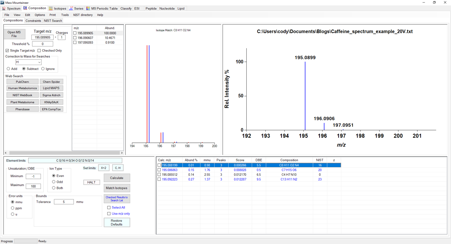This screenshot has width=451, height=244.
Task: Set error units to ppm
Action: point(13,208)
